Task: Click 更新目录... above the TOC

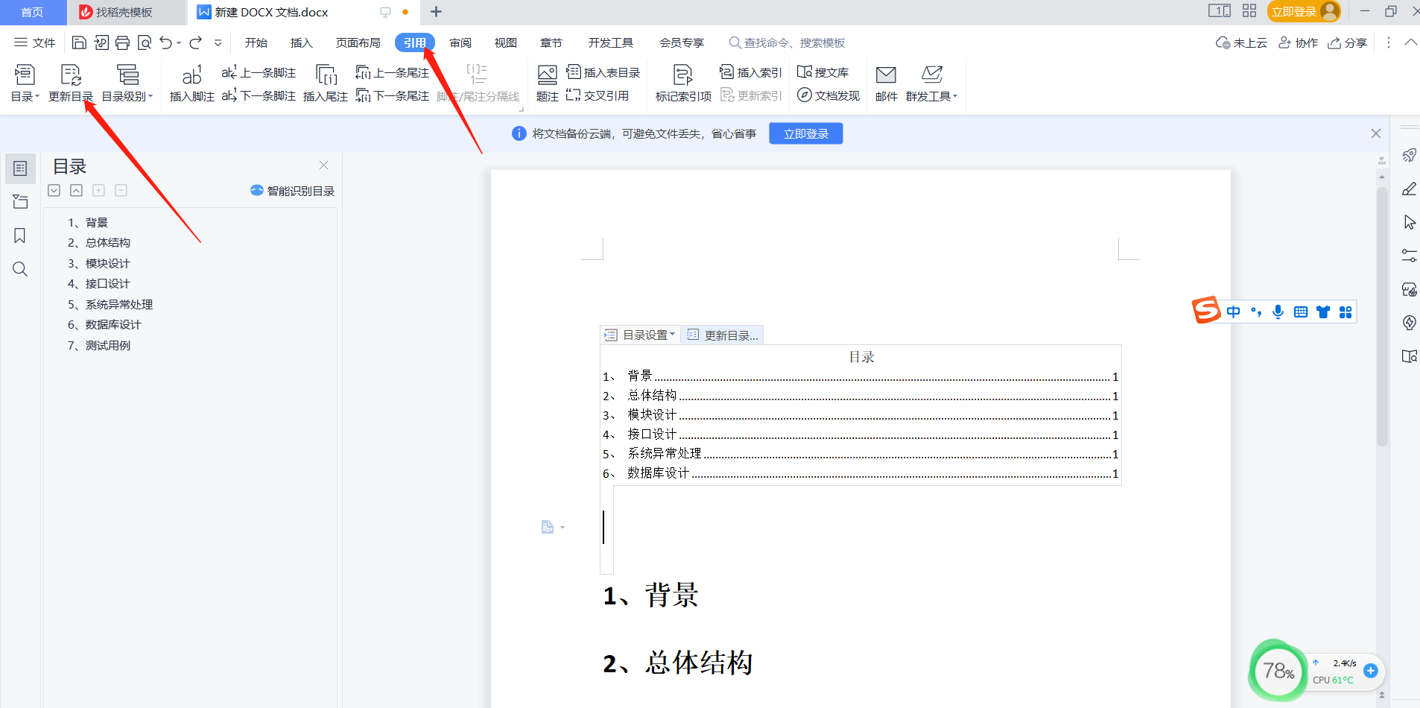Action: pos(723,335)
